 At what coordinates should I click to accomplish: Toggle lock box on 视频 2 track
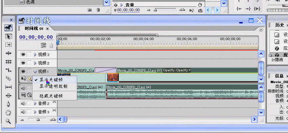29,63
